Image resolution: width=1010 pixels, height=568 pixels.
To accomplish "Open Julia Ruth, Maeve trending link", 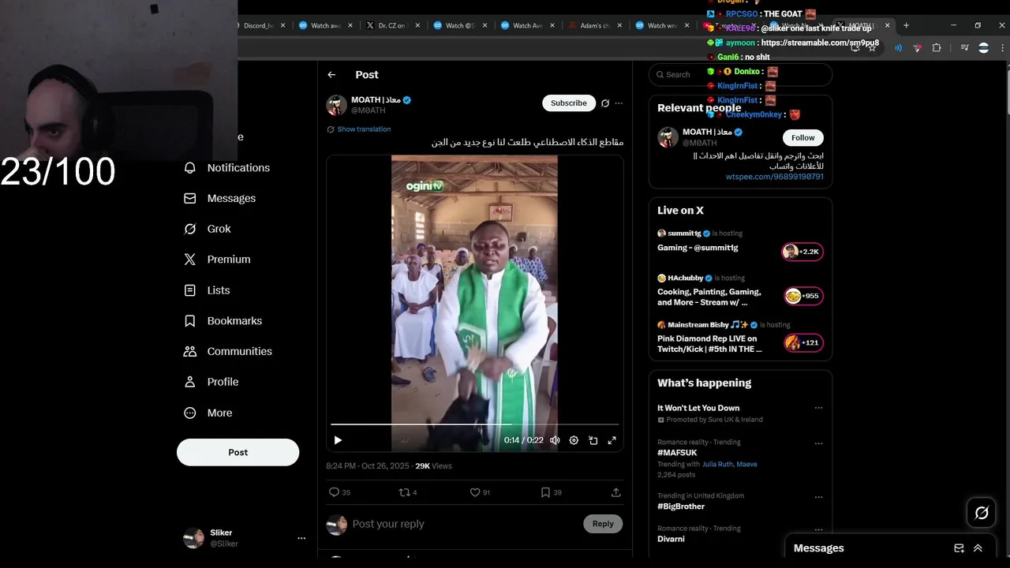I will pyautogui.click(x=729, y=464).
